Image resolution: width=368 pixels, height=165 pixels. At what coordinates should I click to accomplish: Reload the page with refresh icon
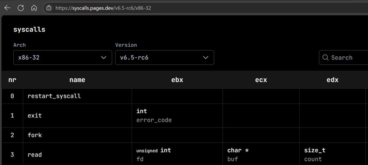21,8
